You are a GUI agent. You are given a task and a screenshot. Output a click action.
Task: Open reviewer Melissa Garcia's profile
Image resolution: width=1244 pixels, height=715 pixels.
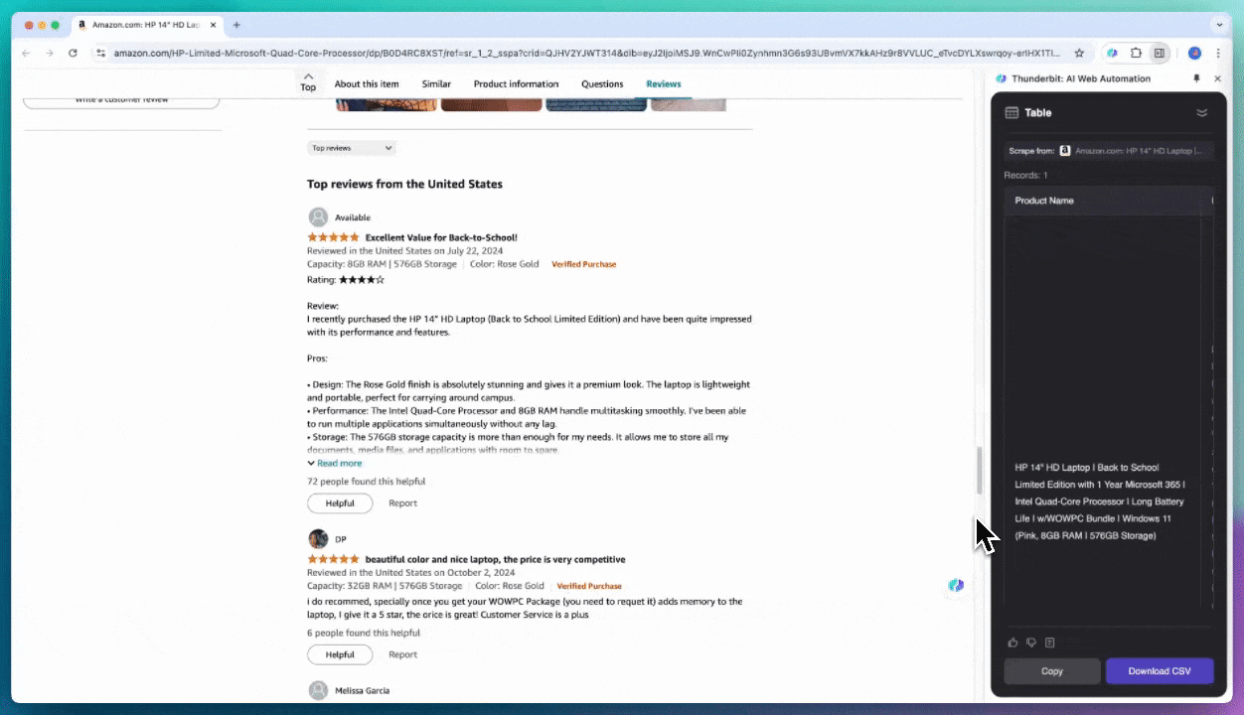point(362,690)
